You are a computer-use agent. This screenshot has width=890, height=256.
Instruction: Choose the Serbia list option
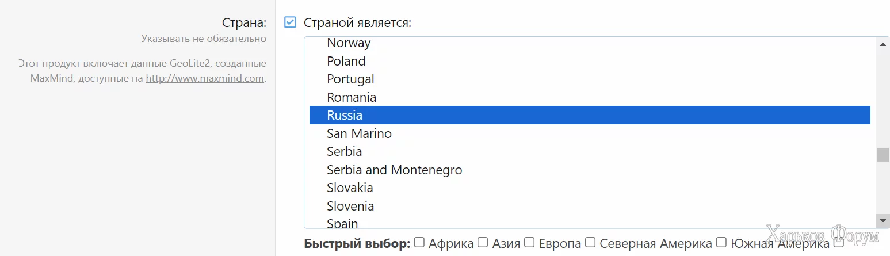click(x=344, y=152)
